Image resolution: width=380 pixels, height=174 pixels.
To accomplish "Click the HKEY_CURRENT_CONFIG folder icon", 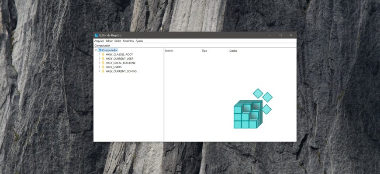I will click(x=103, y=71).
